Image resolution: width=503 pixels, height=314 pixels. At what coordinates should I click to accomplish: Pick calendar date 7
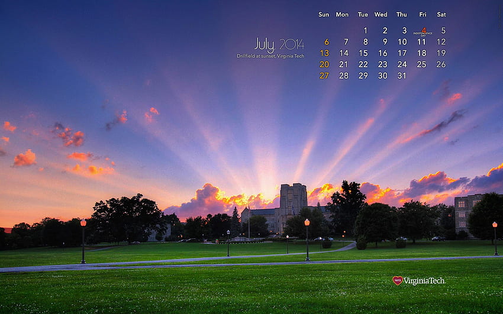[346, 42]
